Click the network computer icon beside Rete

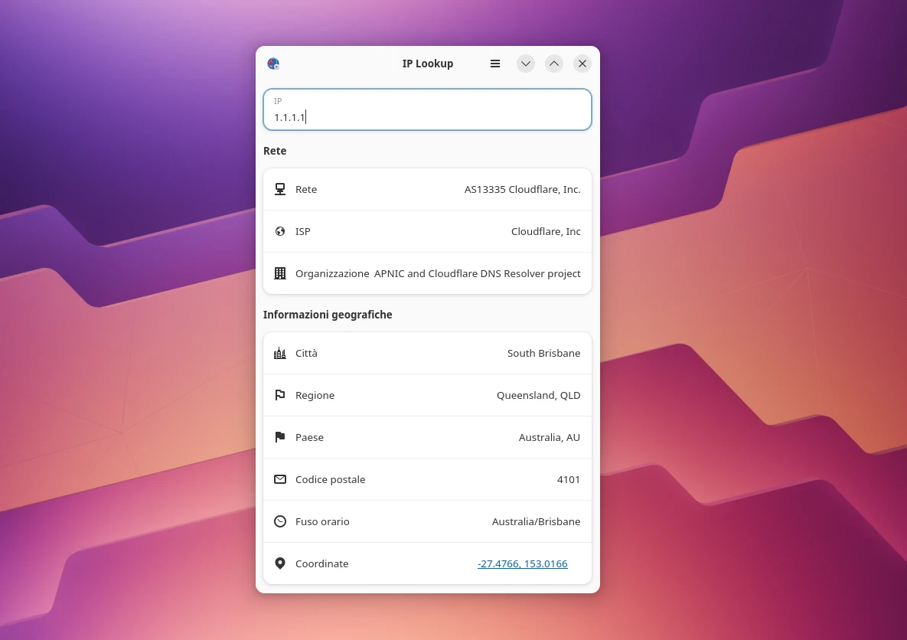click(x=280, y=189)
